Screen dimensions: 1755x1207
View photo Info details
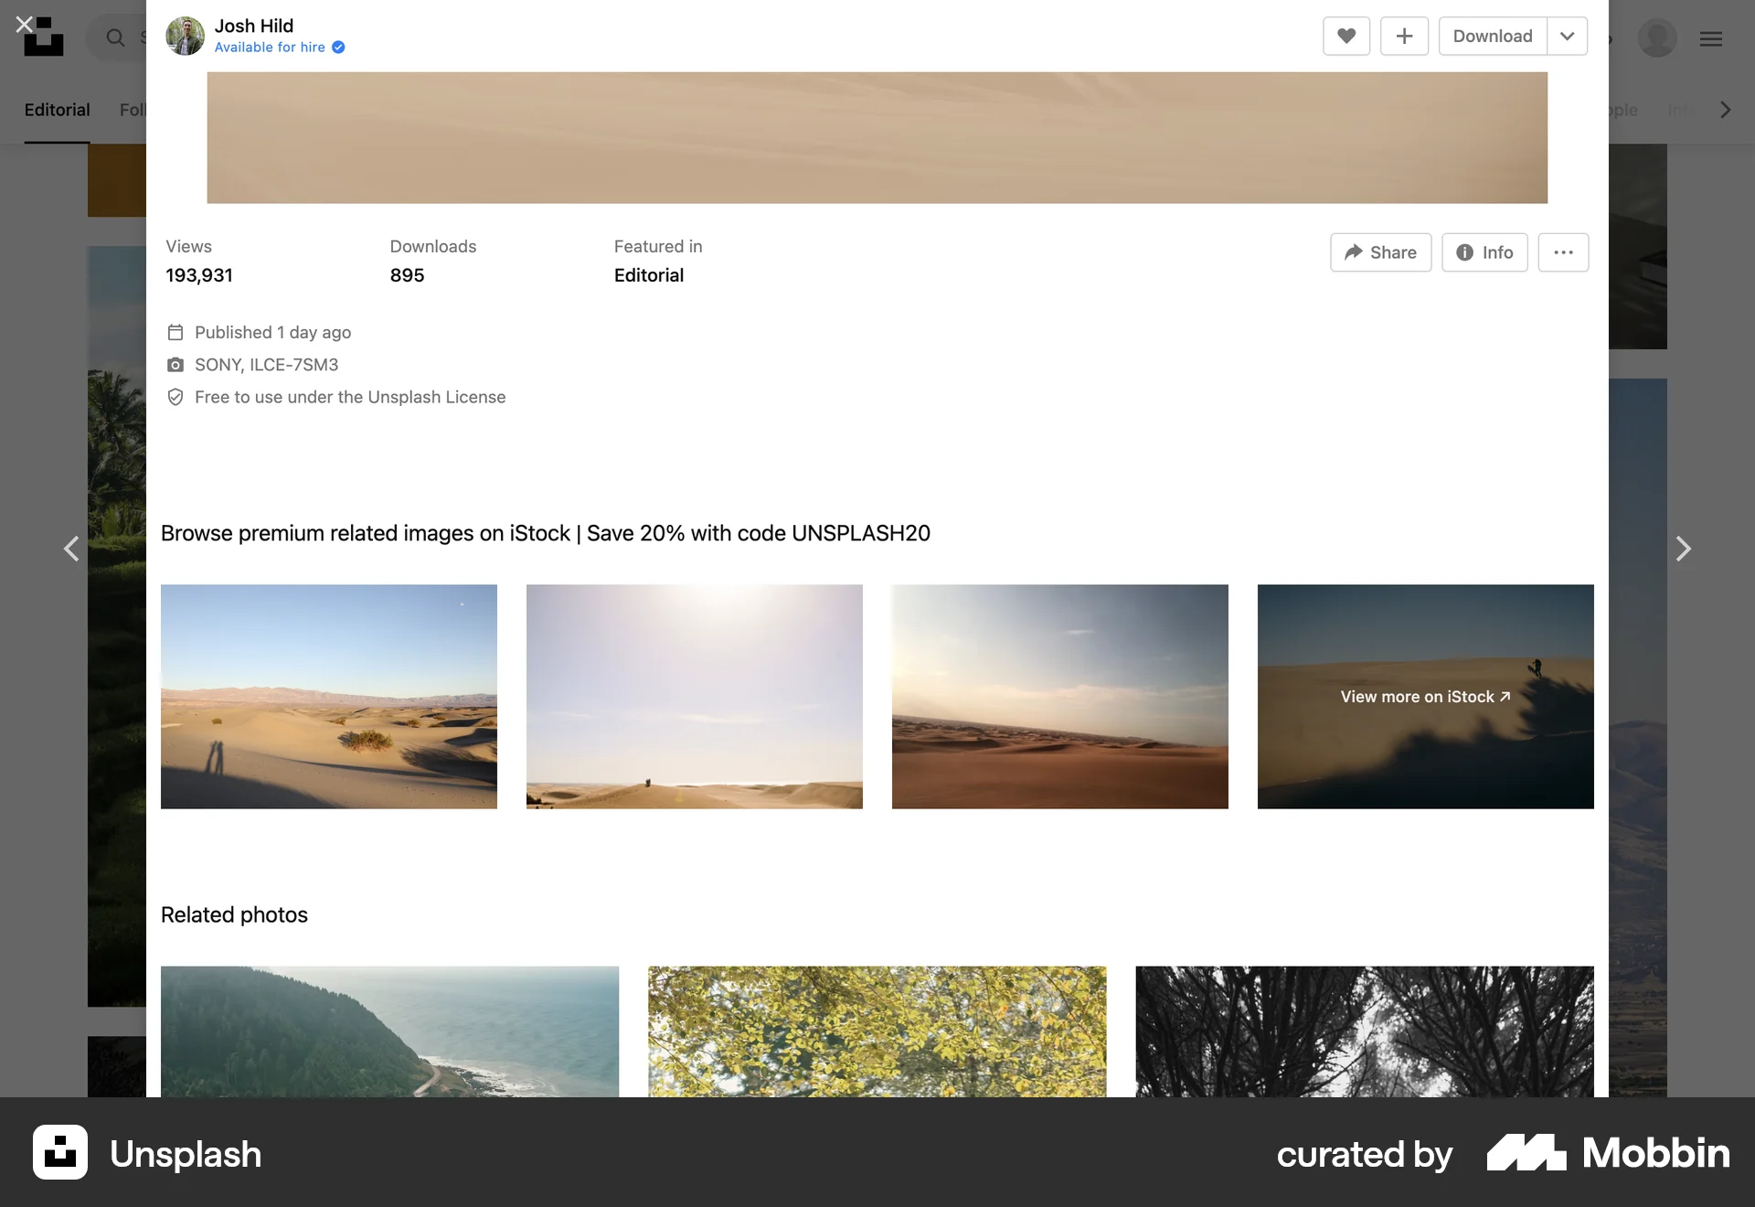click(x=1484, y=252)
